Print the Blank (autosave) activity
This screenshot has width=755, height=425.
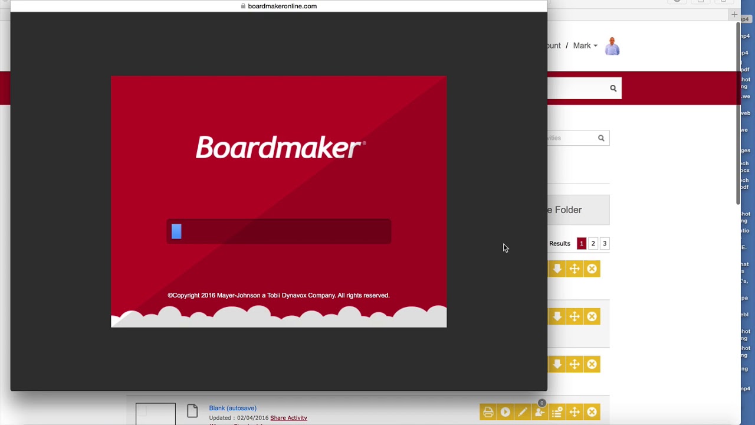pos(488,412)
